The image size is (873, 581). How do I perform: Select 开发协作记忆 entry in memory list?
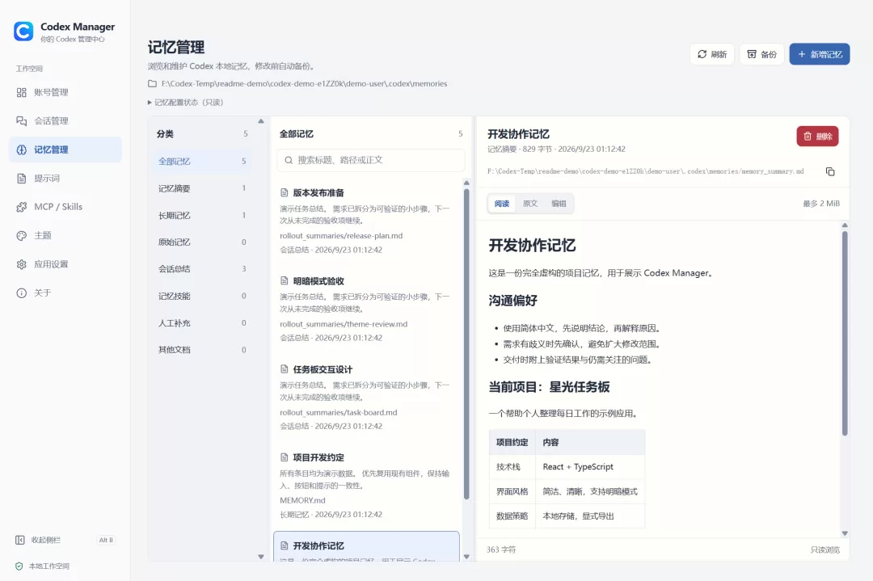pos(366,547)
